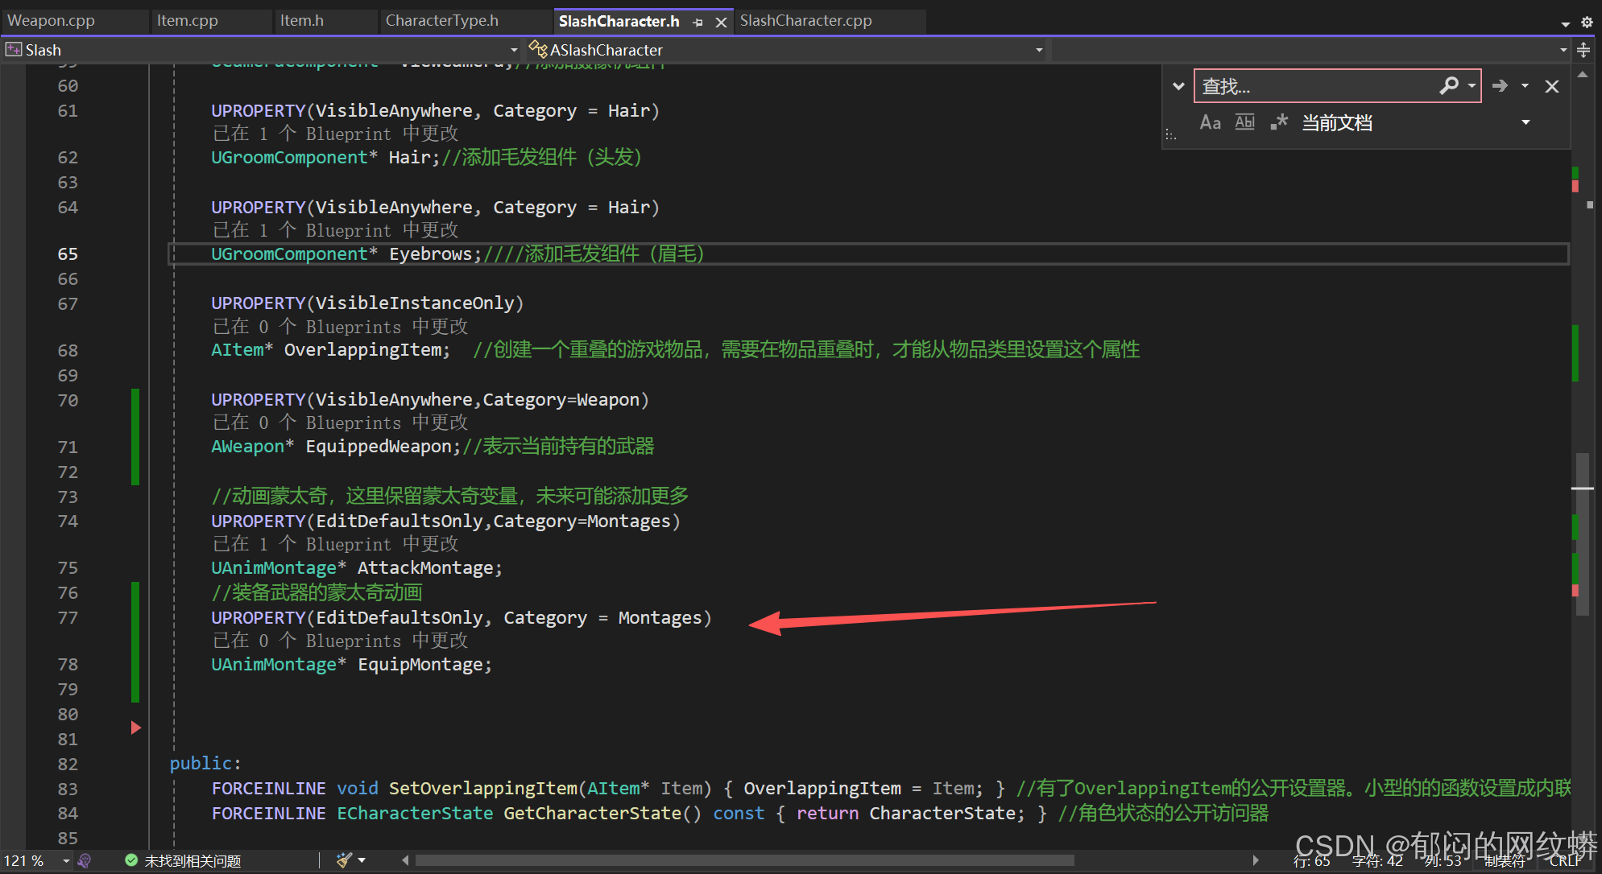Viewport: 1602px width, 874px height.
Task: Close the find box panel
Action: (1552, 86)
